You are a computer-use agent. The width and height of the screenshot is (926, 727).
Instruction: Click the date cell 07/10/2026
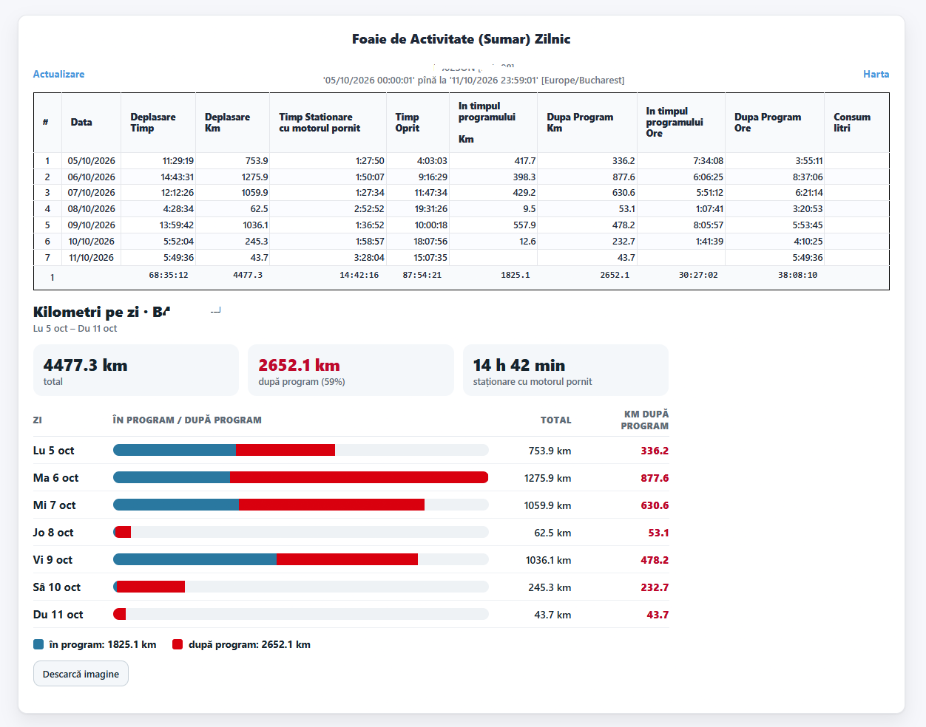[x=91, y=193]
